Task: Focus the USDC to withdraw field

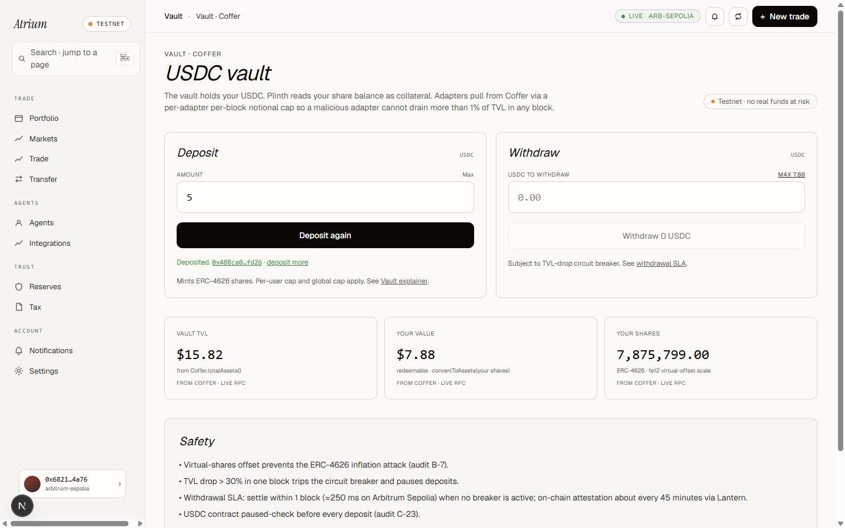Action: coord(656,197)
